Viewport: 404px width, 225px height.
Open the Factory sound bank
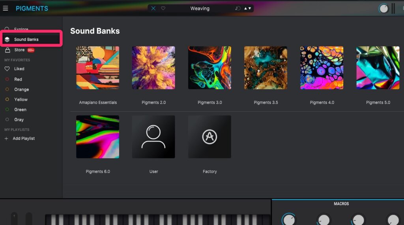tap(209, 137)
